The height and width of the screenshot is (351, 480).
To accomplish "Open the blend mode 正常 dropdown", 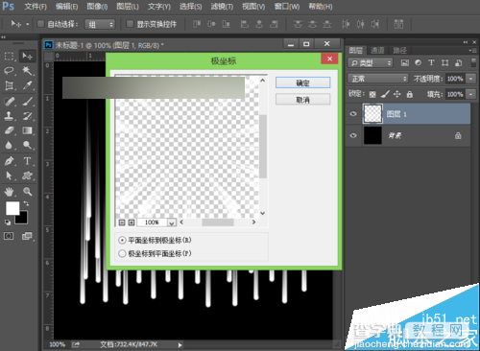I will 378,79.
